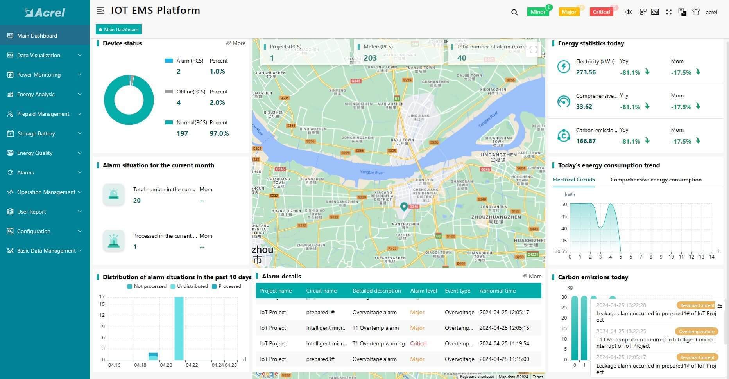Click Meters(PCS) 203 card
Image resolution: width=729 pixels, height=379 pixels.
pos(398,52)
